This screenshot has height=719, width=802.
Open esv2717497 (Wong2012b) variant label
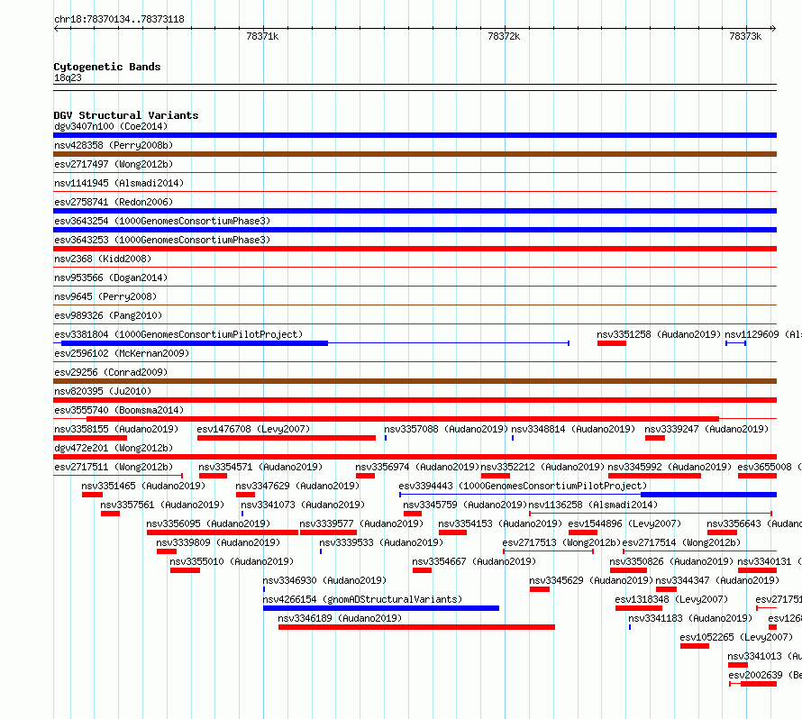(x=114, y=164)
